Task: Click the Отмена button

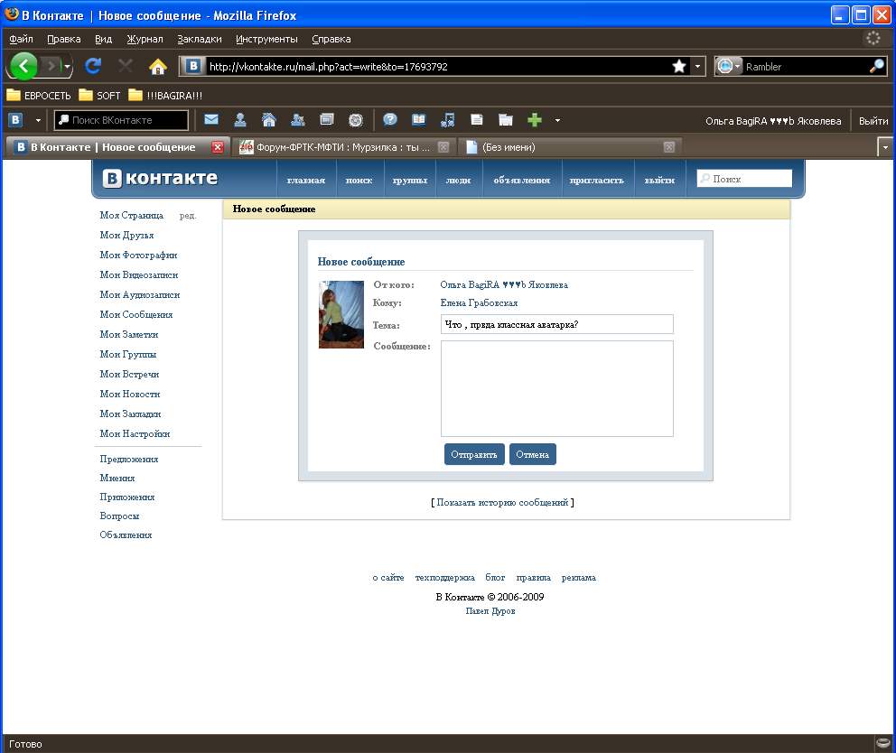Action: pyautogui.click(x=533, y=454)
